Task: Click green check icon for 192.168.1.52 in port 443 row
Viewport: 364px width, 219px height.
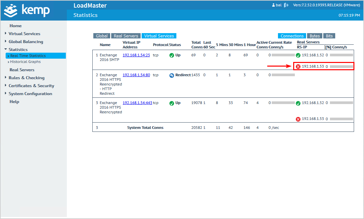Action: (298, 103)
